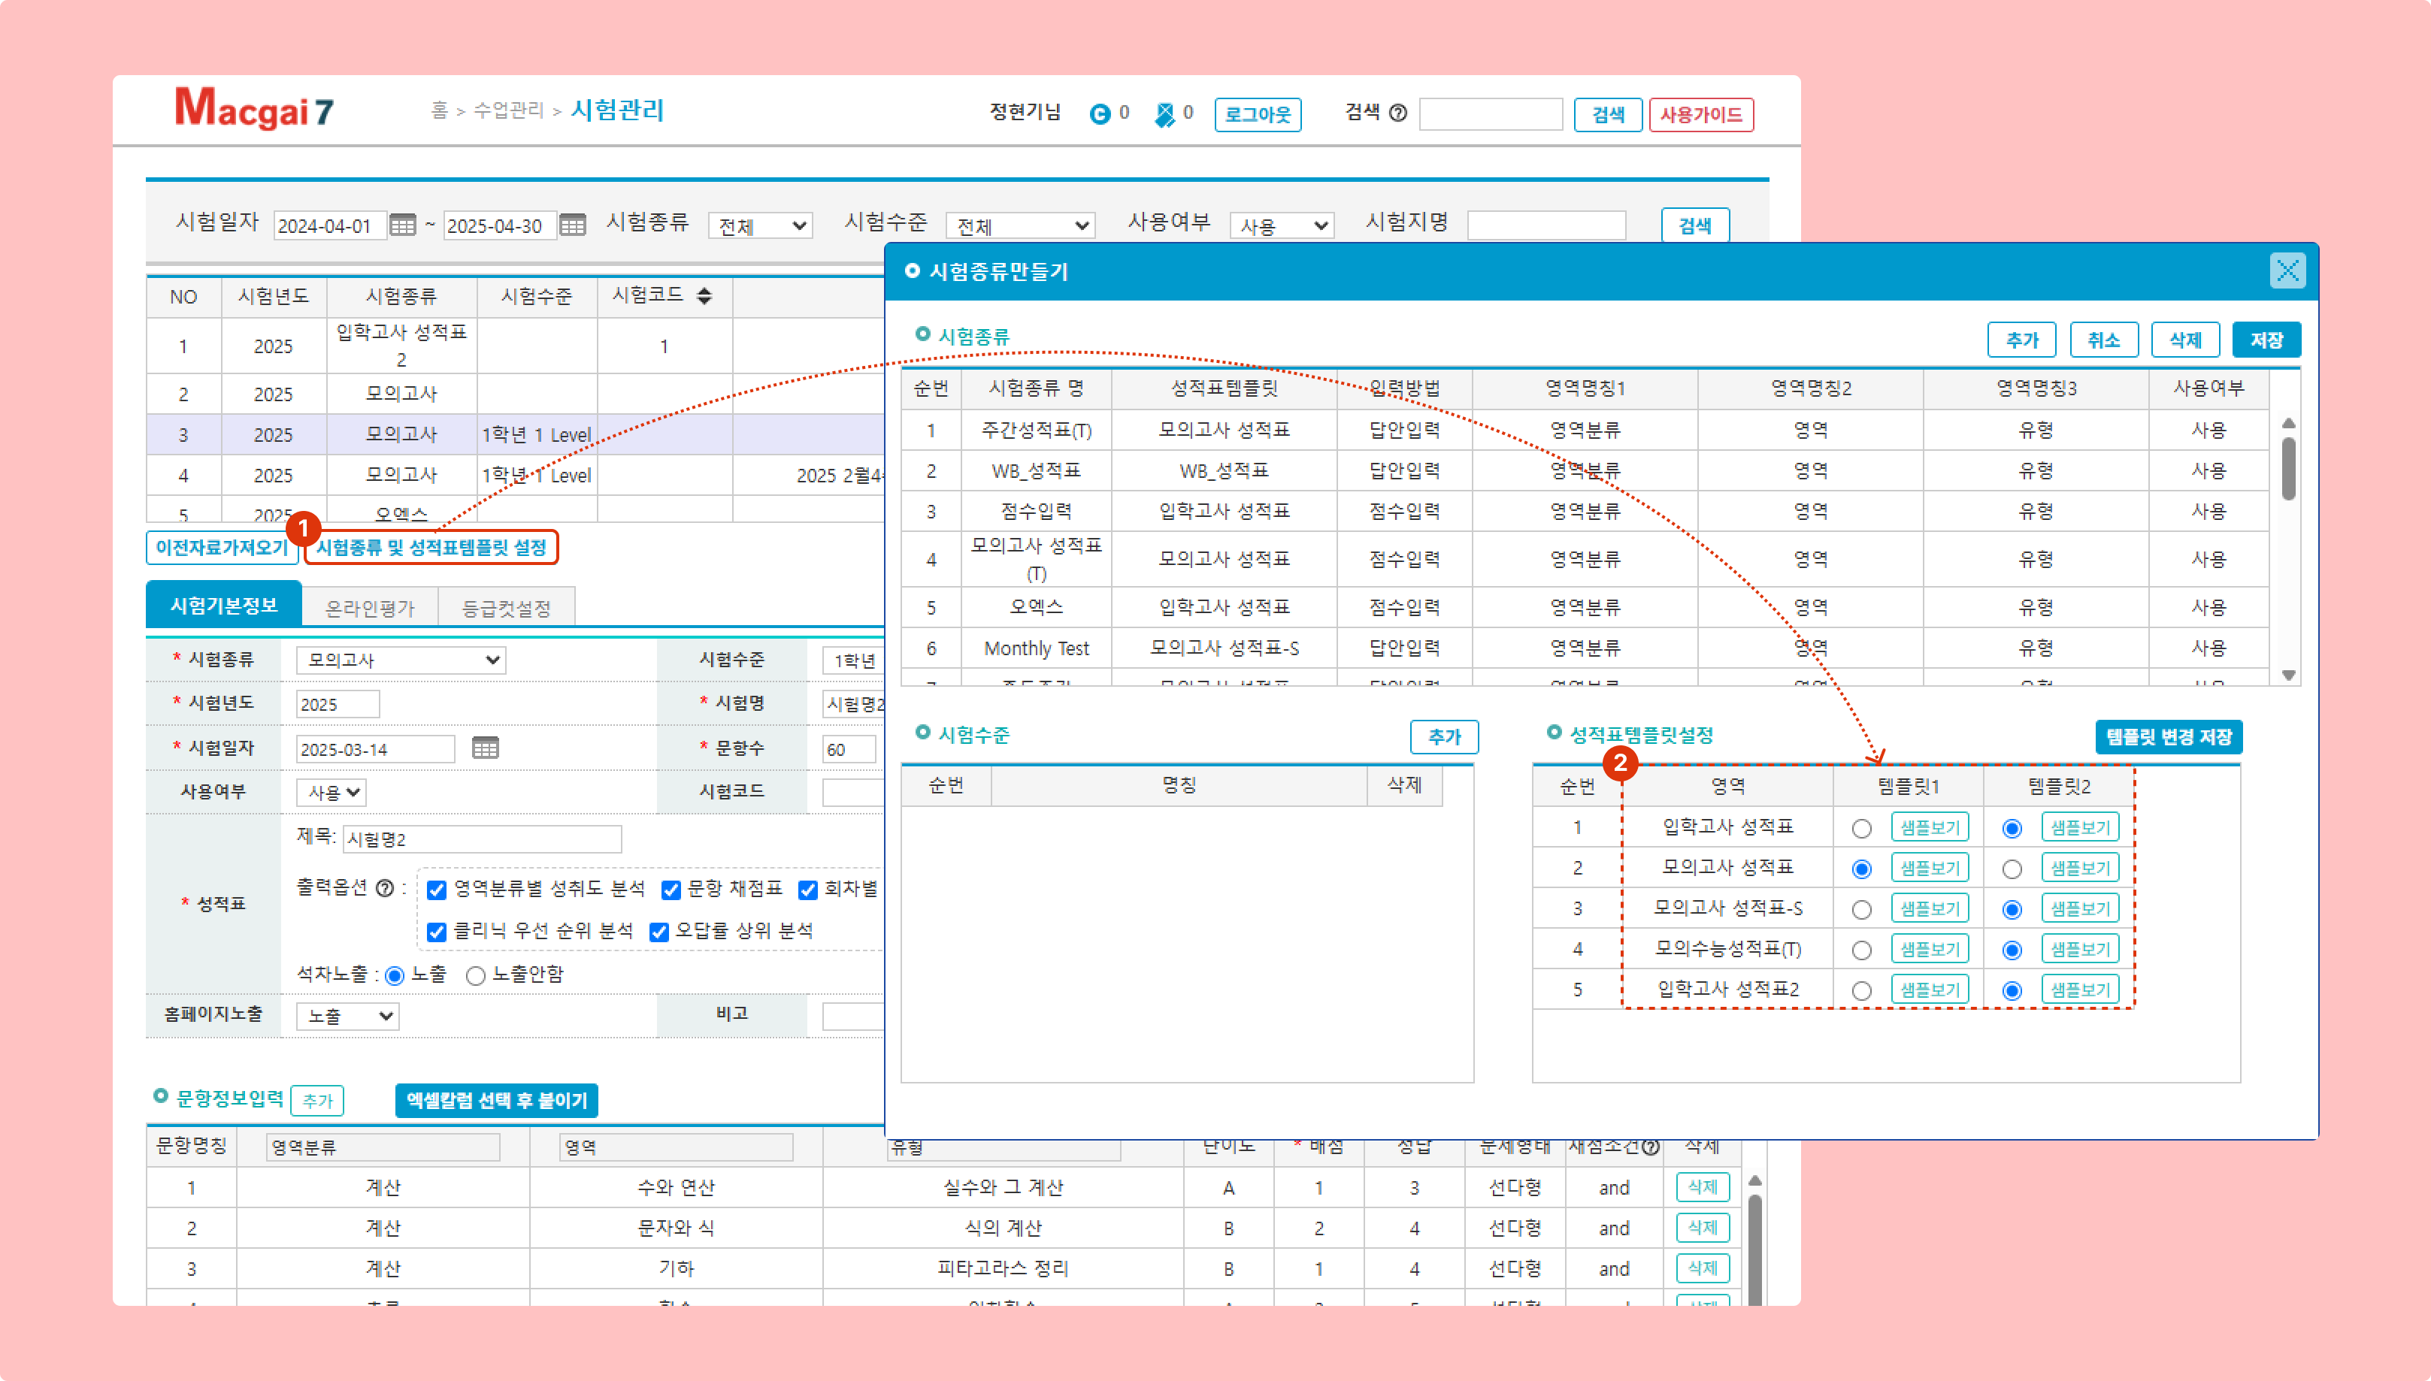Viewport: 2431px width, 1381px height.
Task: Click the 시험코드 column sort arrows
Action: [x=704, y=296]
